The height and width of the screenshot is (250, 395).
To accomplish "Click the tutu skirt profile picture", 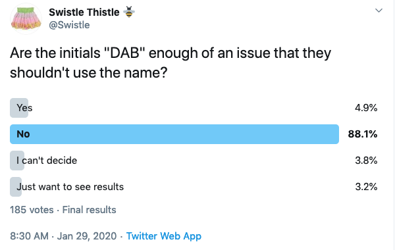I will point(26,18).
